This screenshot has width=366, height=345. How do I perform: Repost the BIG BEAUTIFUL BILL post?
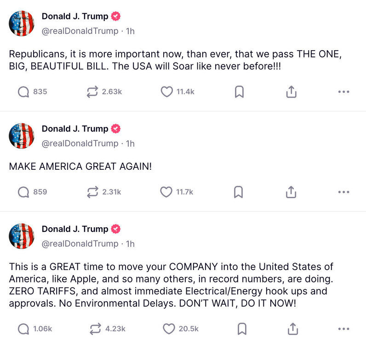click(92, 92)
